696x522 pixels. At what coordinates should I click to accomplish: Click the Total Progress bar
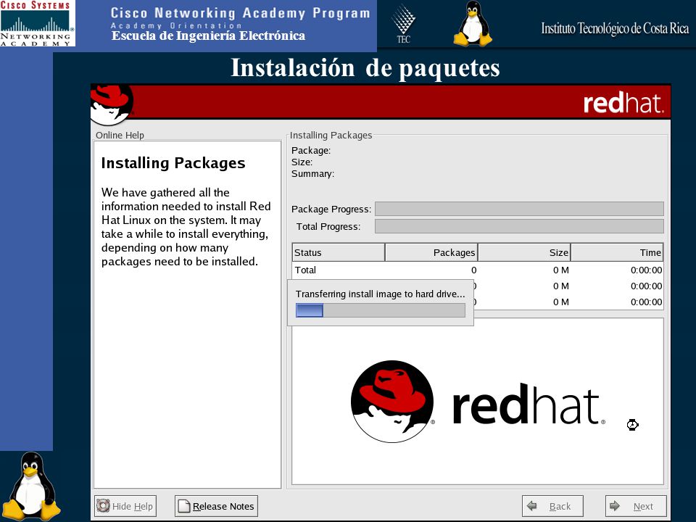pyautogui.click(x=519, y=226)
